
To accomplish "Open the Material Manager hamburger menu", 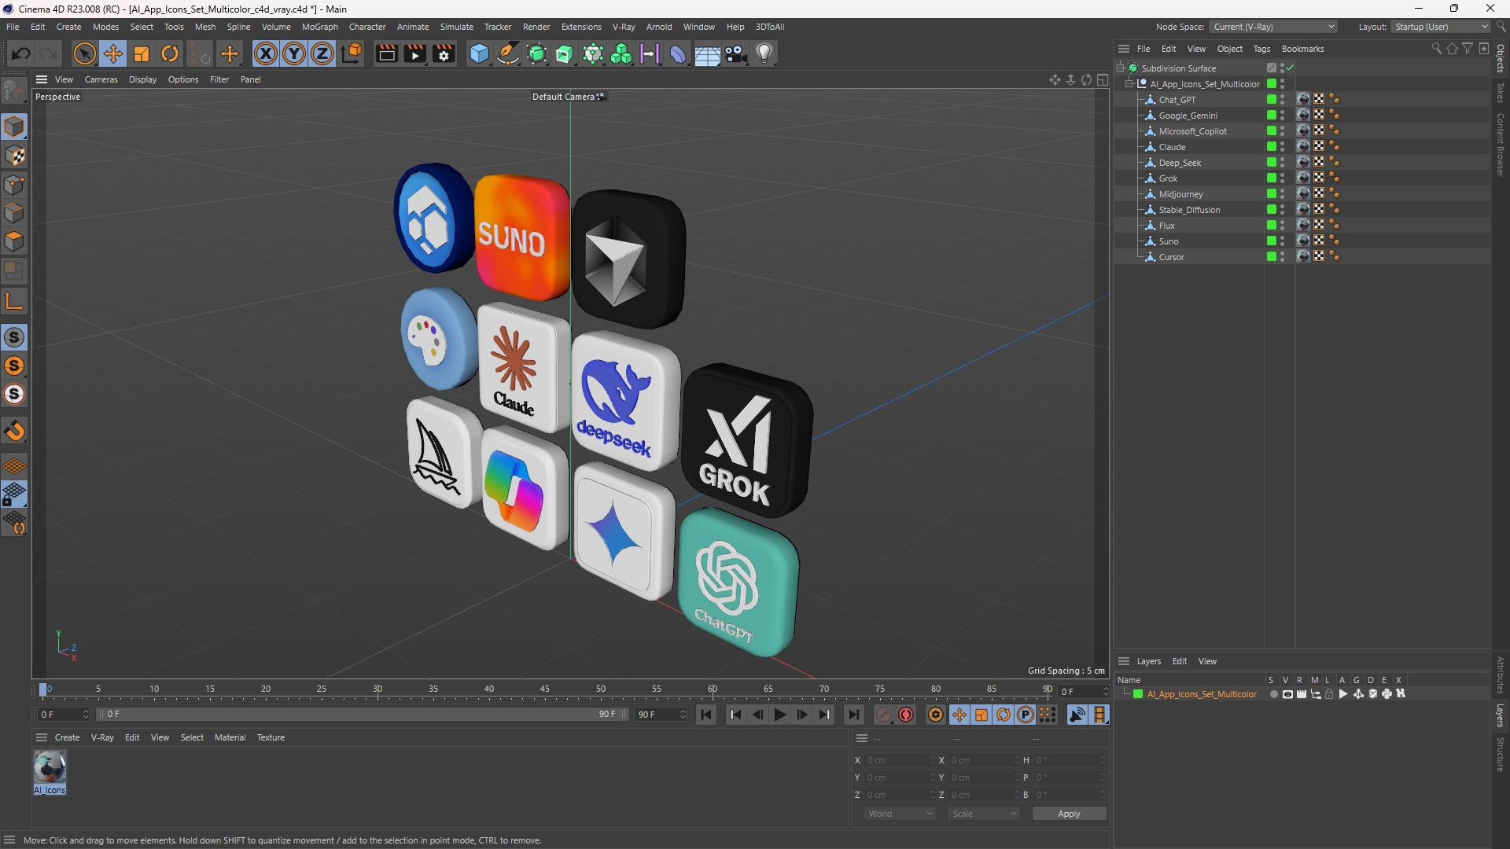I will (x=42, y=737).
